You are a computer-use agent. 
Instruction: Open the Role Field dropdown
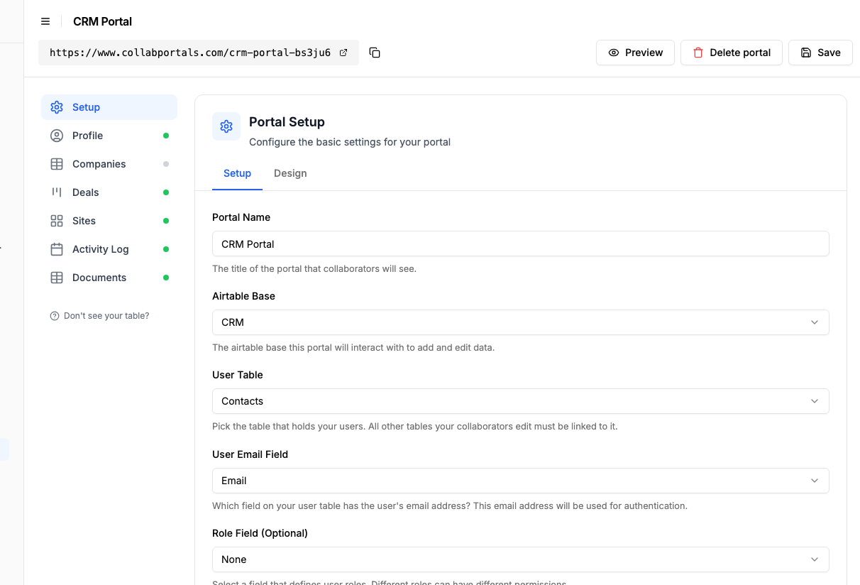520,559
